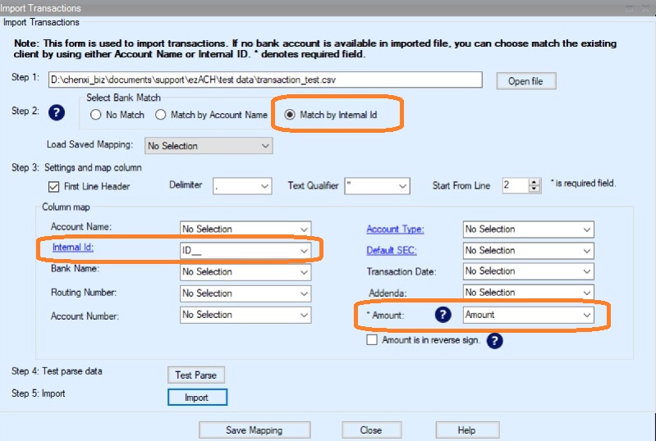Image resolution: width=656 pixels, height=441 pixels.
Task: Select the No Match radio button
Action: click(96, 116)
